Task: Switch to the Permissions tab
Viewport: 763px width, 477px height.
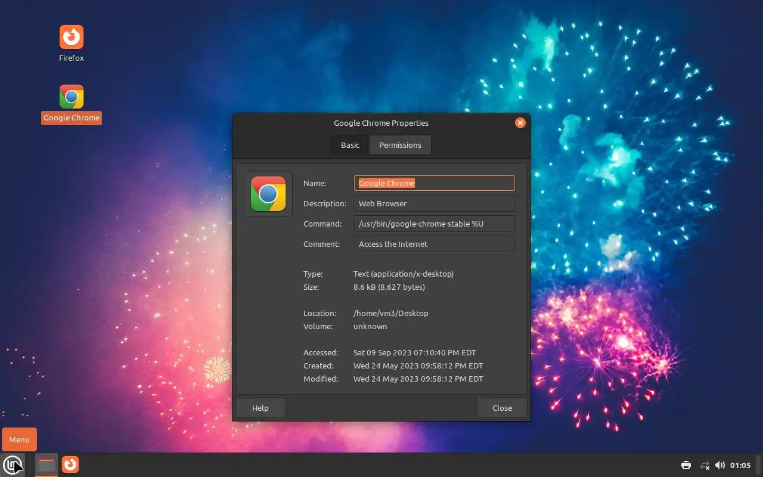Action: 400,145
